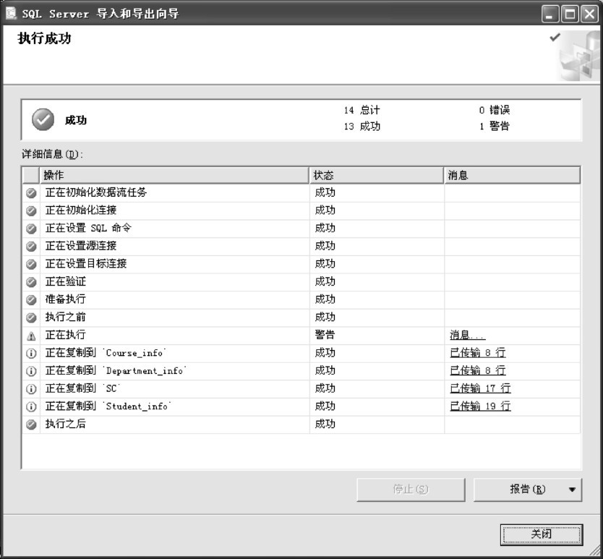The image size is (603, 559).
Task: Select the 正在复制到 'Course_info' row text
Action: (106, 353)
